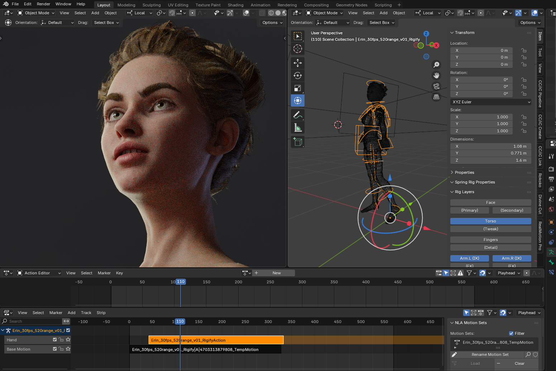
Task: Click the Arm.L (IK) rig layer button
Action: [470, 258]
